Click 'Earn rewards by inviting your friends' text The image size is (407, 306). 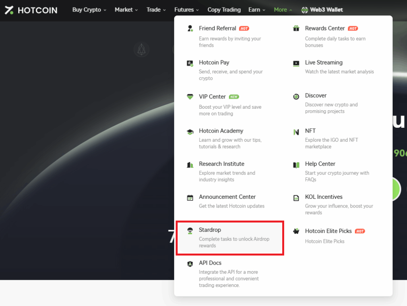tap(230, 42)
